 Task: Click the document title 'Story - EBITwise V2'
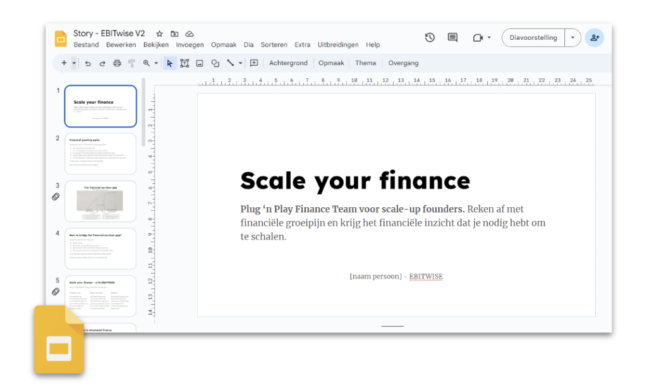click(109, 33)
